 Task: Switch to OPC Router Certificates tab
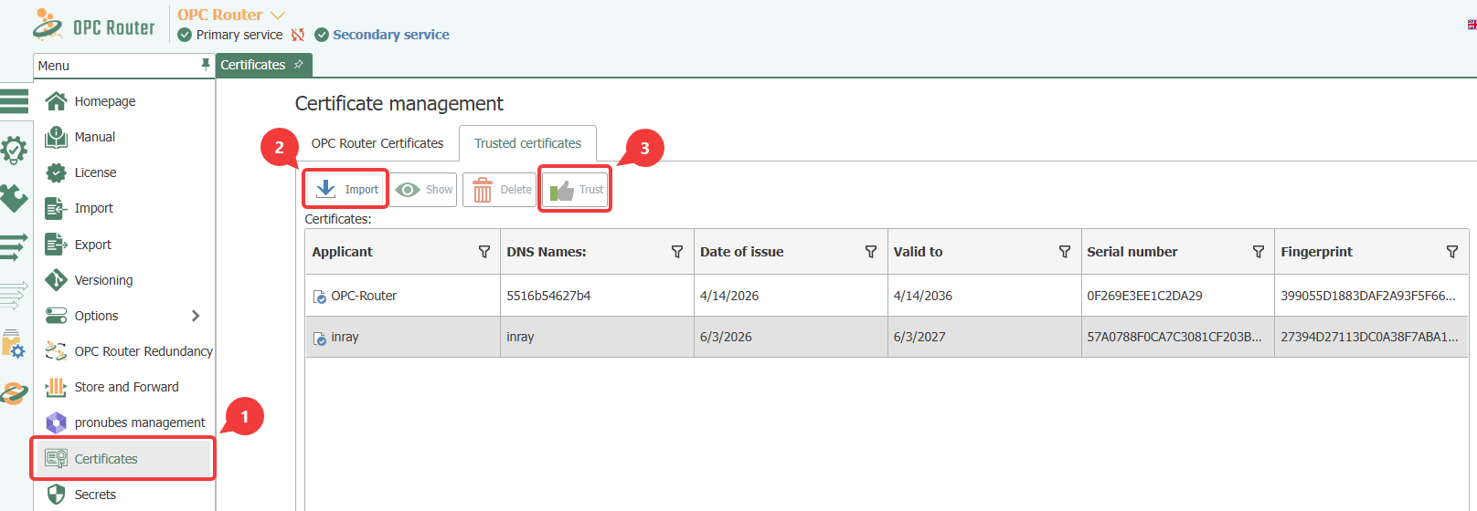377,143
